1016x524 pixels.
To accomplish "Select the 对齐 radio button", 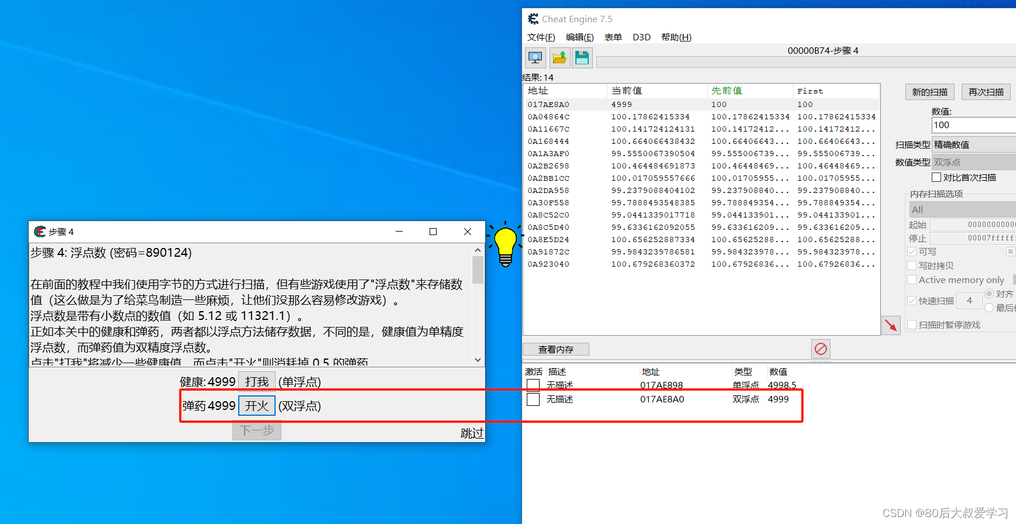I will [989, 294].
